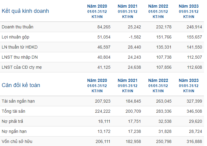The height and width of the screenshot is (146, 207).
Task: Select the 2020 equity value 206,111
Action: [x=103, y=141]
